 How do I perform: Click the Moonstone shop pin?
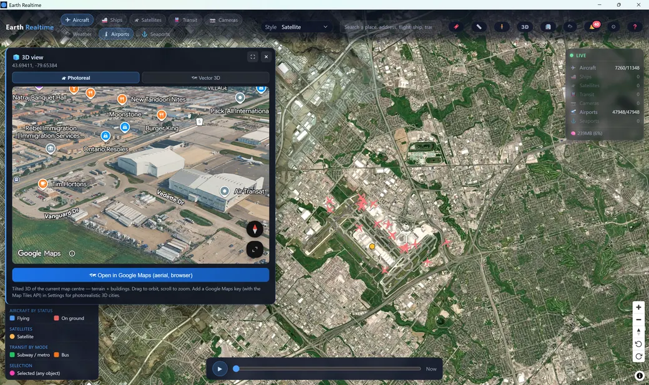coord(125,127)
